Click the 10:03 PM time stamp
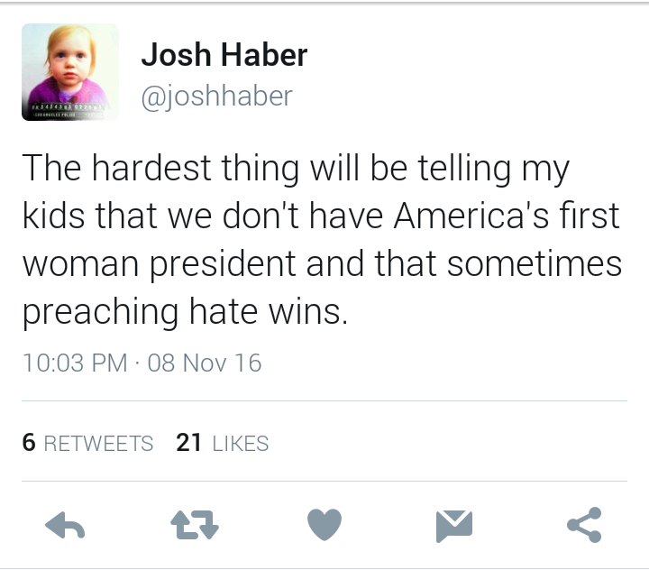649x570 pixels. tap(75, 363)
